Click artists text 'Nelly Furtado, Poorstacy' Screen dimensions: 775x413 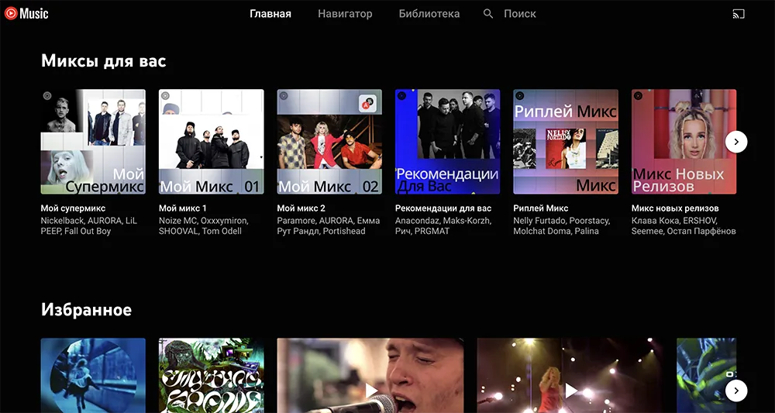tap(561, 221)
